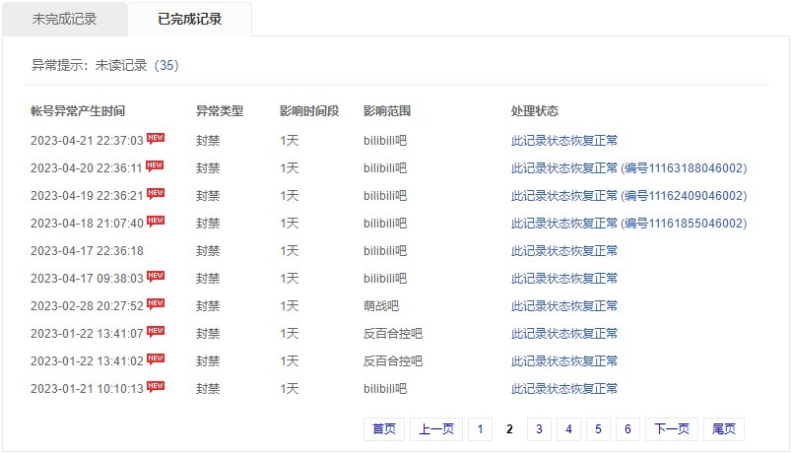
Task: Switch to the 未完成记录 tab
Action: [64, 19]
